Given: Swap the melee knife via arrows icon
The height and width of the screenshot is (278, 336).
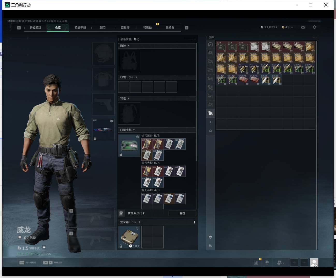Looking at the screenshot, I should [x=112, y=121].
